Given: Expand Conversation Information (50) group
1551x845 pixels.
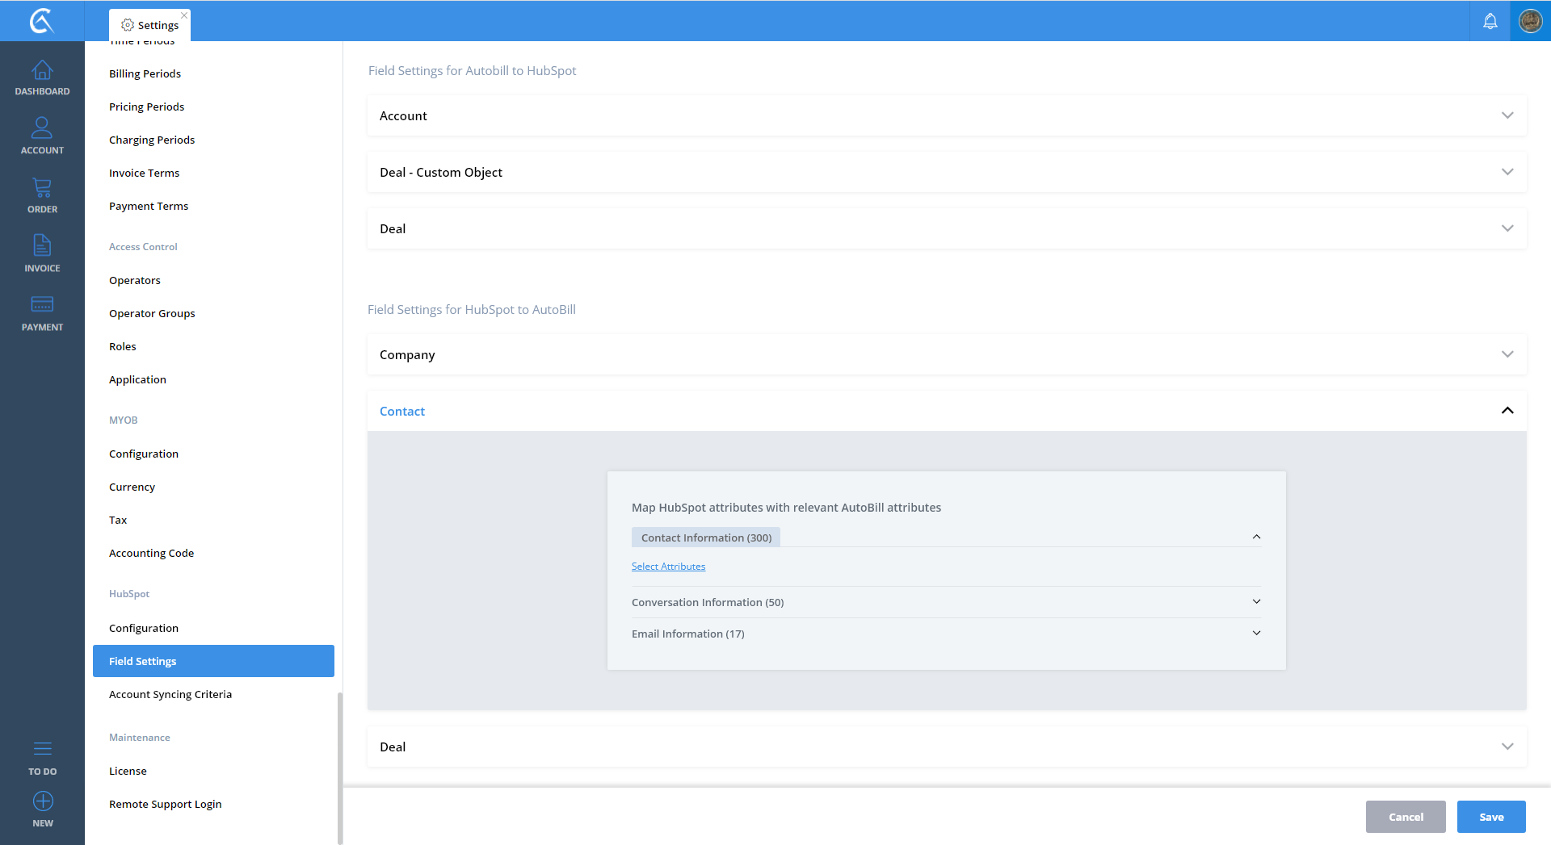Looking at the screenshot, I should pyautogui.click(x=1256, y=602).
